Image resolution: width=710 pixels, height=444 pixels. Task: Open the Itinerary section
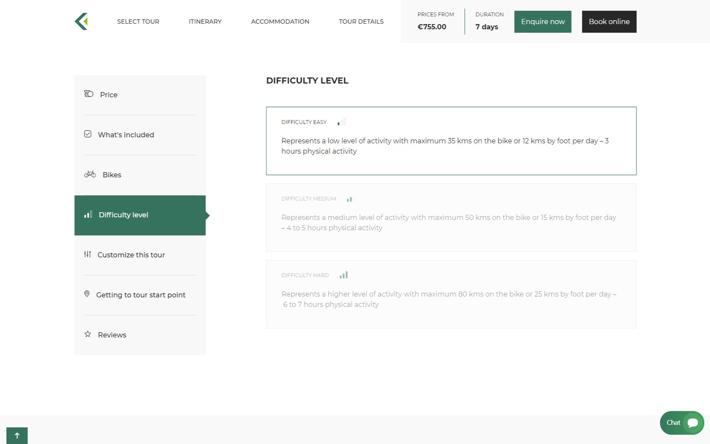click(205, 22)
